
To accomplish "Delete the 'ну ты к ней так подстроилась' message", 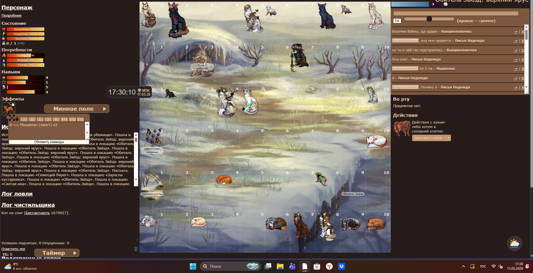I will [523, 50].
